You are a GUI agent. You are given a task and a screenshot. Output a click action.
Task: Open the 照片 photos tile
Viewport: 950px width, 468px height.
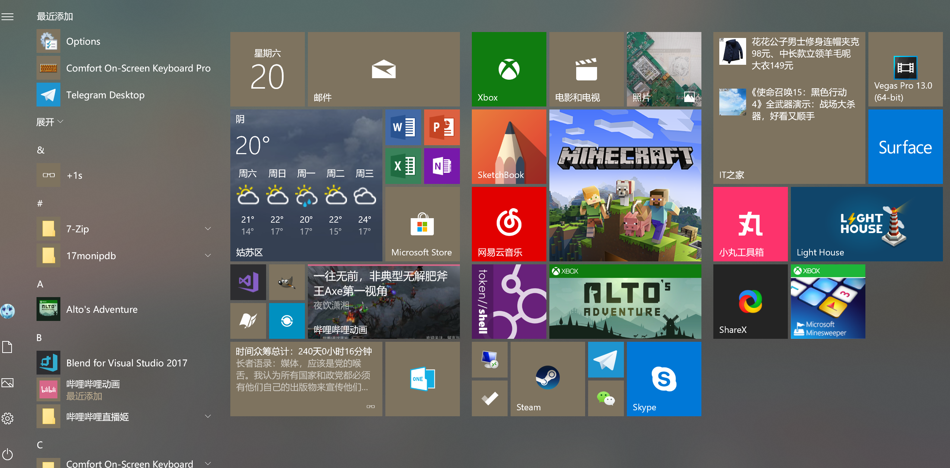click(x=664, y=69)
